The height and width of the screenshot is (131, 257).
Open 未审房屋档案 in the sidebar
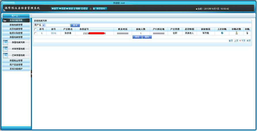coord(16,49)
